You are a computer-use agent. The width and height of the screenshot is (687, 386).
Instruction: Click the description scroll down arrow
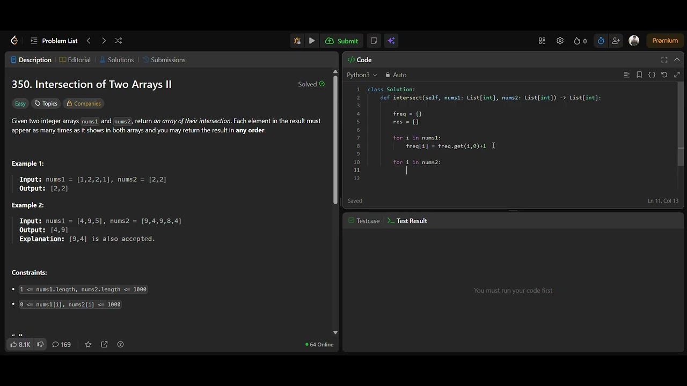tap(335, 332)
